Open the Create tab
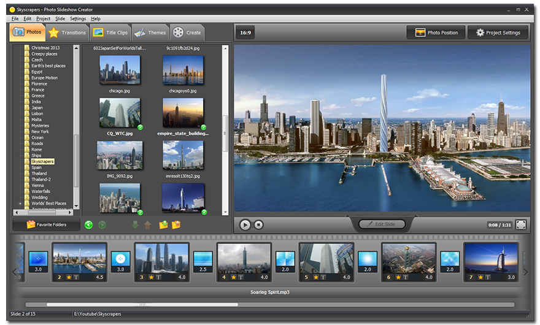Viewport: 540px width, 325px height. (x=187, y=32)
